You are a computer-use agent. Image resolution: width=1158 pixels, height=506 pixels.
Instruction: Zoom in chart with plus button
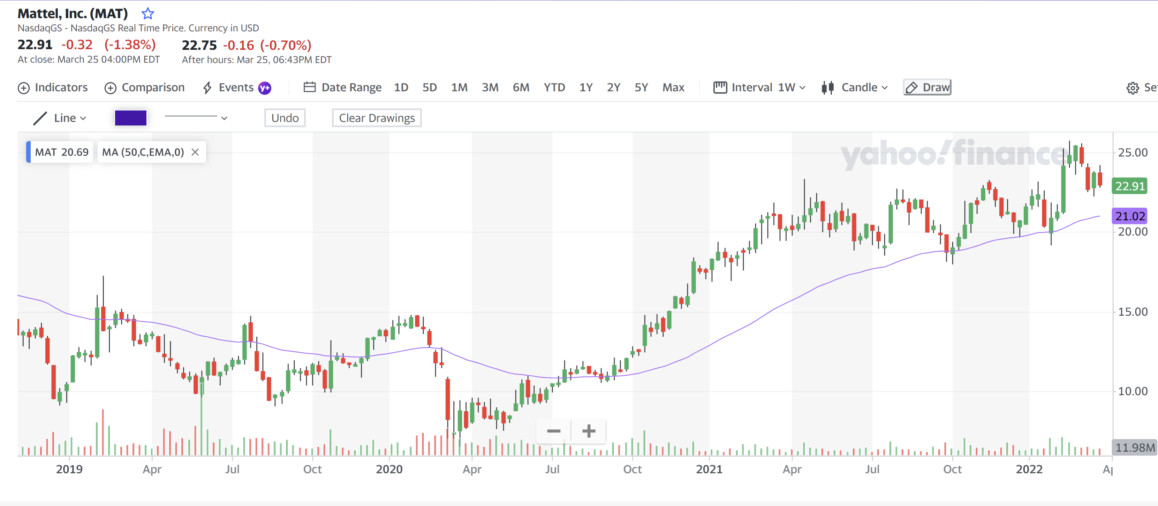[x=589, y=431]
